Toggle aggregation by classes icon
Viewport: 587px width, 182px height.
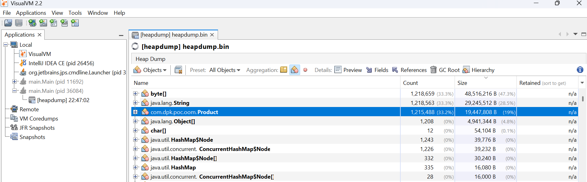coord(295,70)
